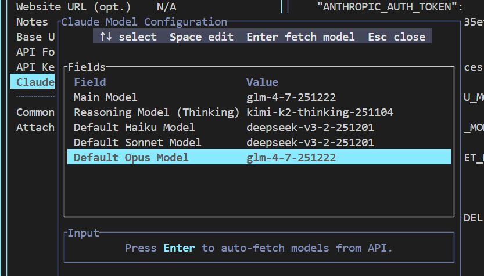484x276 pixels.
Task: Click the Common row in background list
Action: click(35, 112)
